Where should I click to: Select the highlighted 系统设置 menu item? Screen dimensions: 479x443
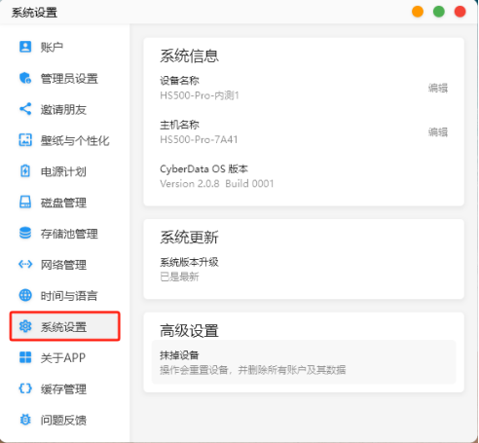[65, 326]
